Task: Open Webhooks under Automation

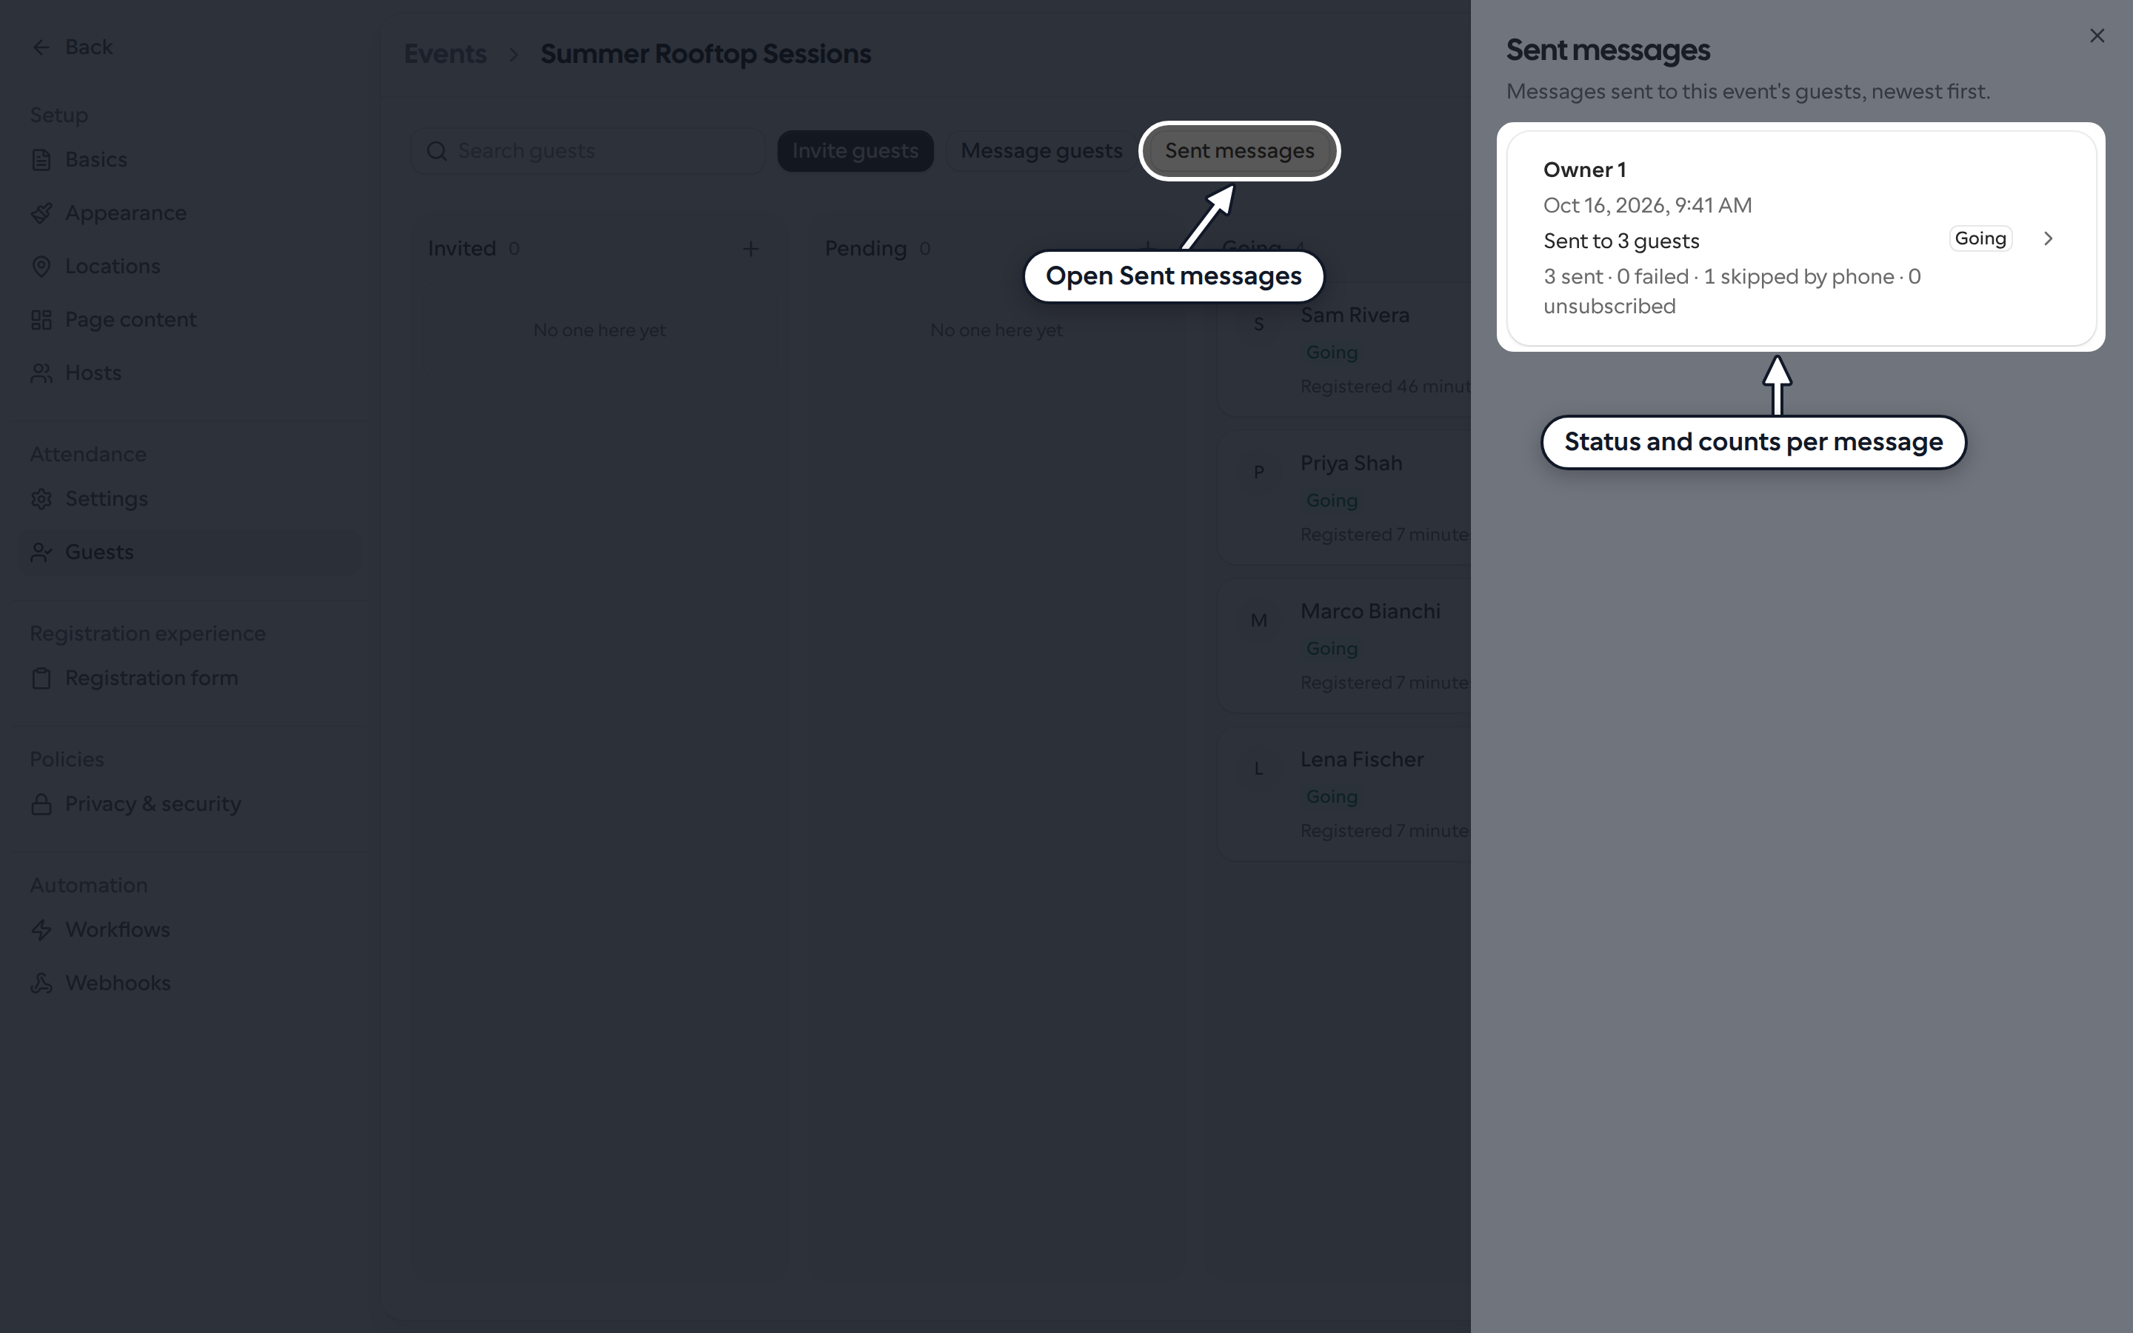Action: tap(190, 983)
